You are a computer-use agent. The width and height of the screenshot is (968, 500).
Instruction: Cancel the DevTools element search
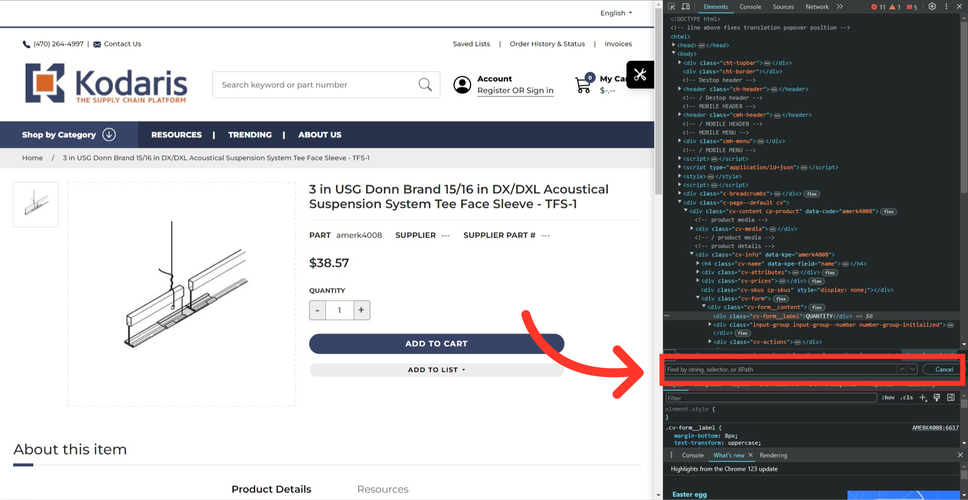pyautogui.click(x=944, y=369)
